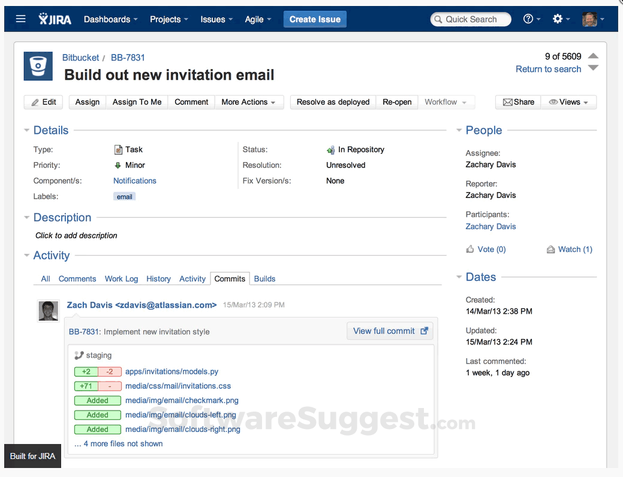623x477 pixels.
Task: Open the More Actions dropdown
Action: (249, 102)
